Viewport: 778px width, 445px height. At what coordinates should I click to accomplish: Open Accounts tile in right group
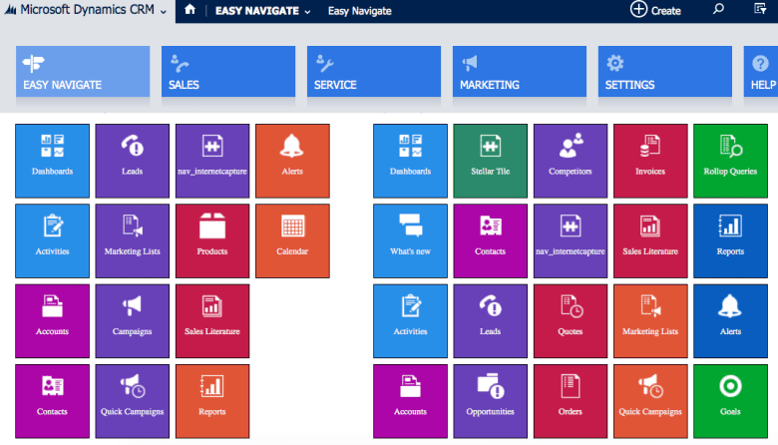(410, 401)
